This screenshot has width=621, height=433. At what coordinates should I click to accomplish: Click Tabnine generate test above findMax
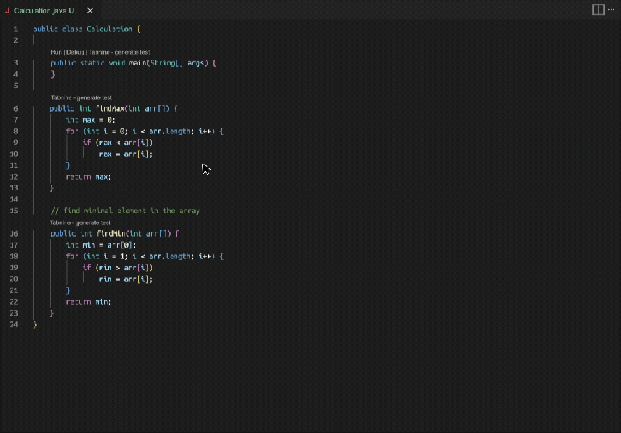tap(81, 97)
